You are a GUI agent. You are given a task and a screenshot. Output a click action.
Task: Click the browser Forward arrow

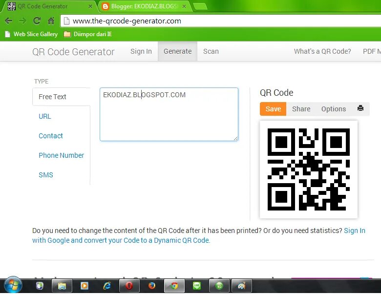[x=22, y=21]
